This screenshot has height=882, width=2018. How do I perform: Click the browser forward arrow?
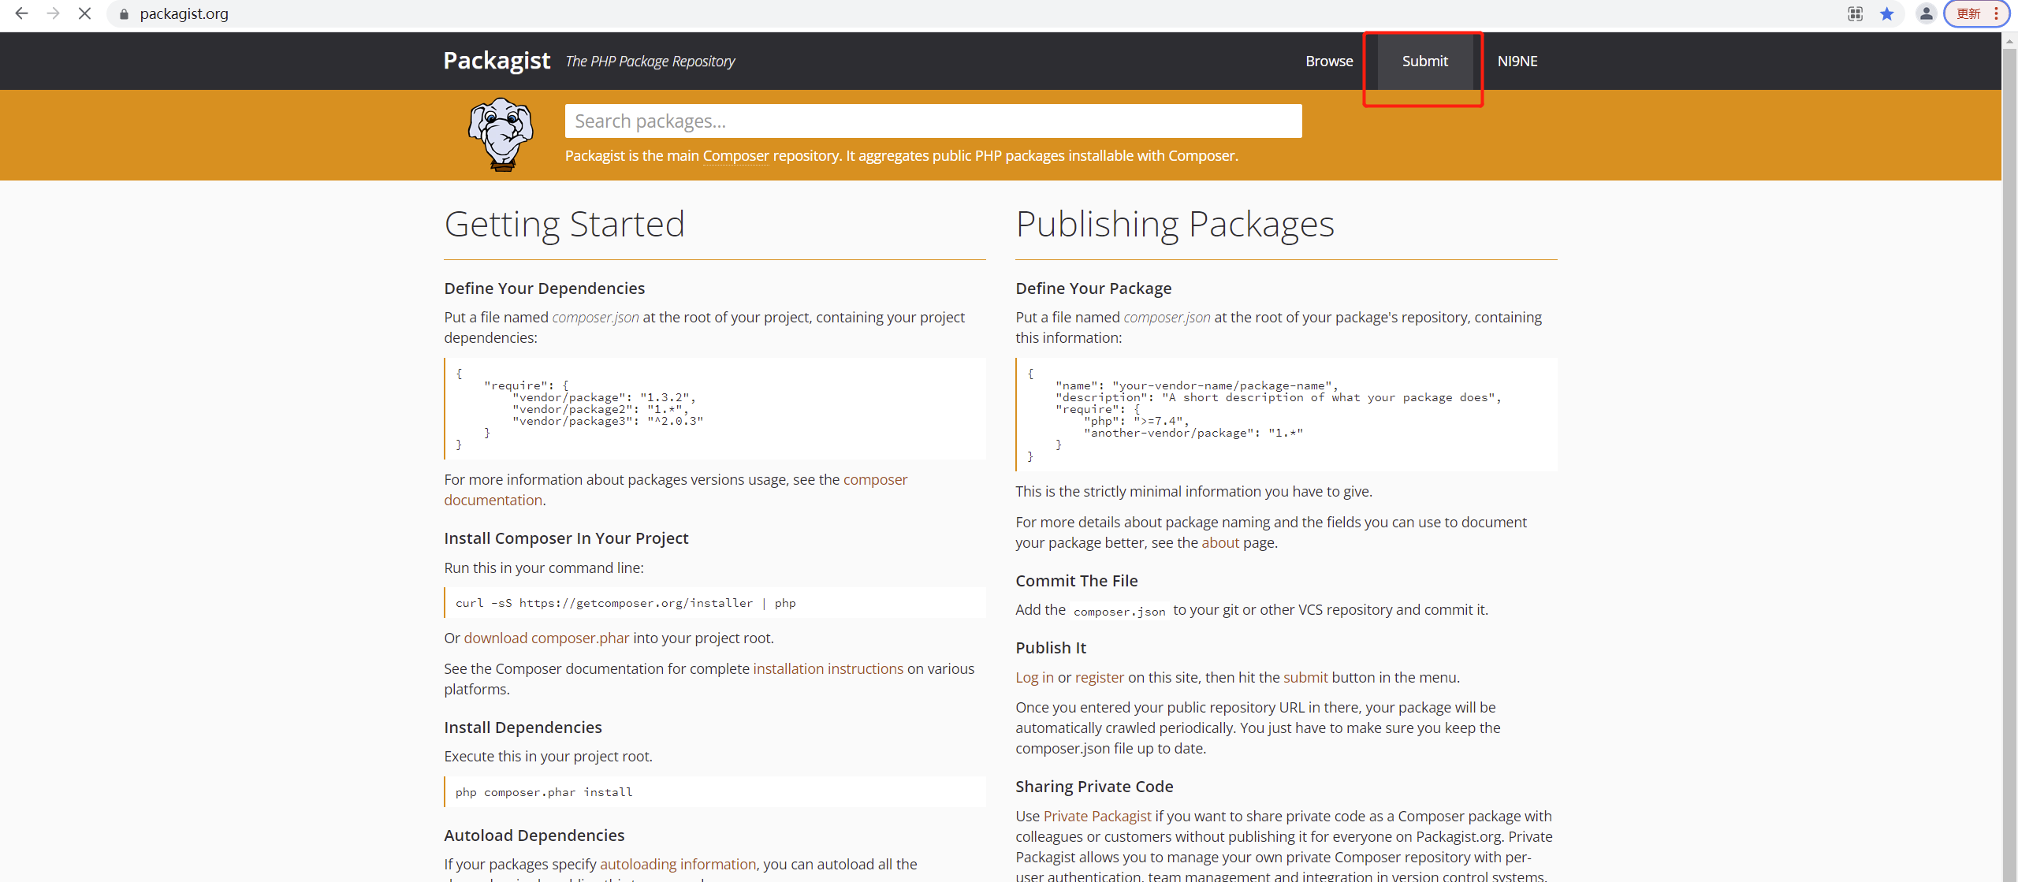pos(53,13)
